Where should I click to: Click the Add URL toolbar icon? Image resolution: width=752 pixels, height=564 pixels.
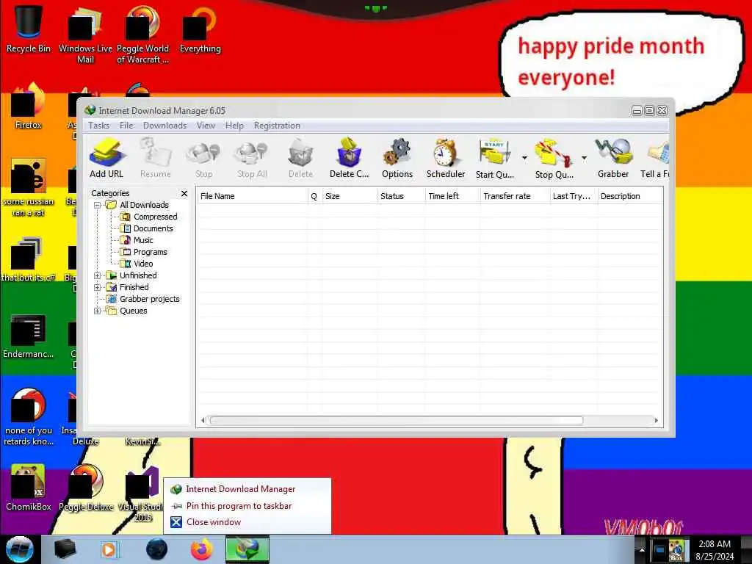pyautogui.click(x=106, y=158)
